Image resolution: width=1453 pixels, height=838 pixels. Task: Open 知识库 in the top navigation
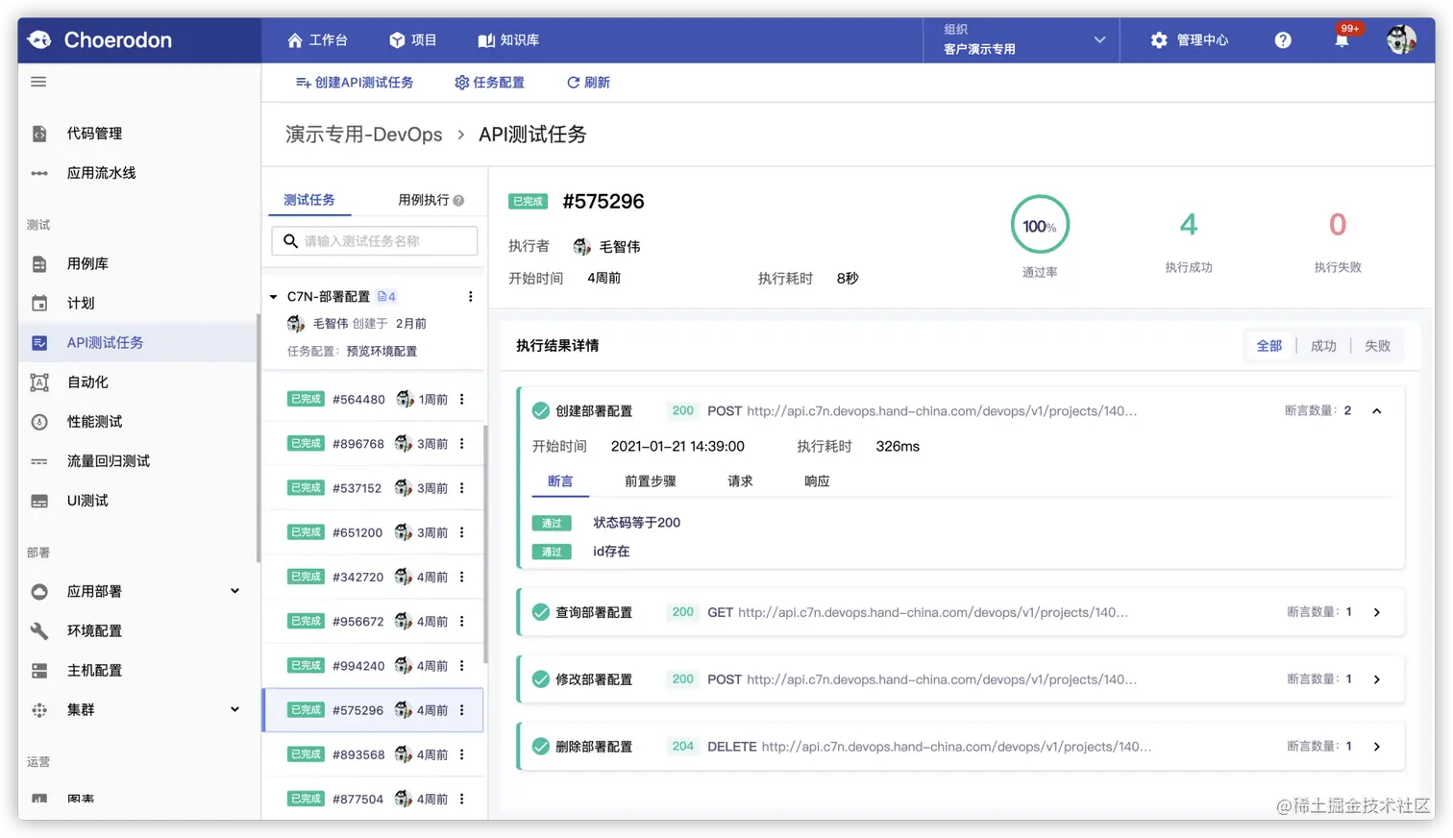[509, 39]
